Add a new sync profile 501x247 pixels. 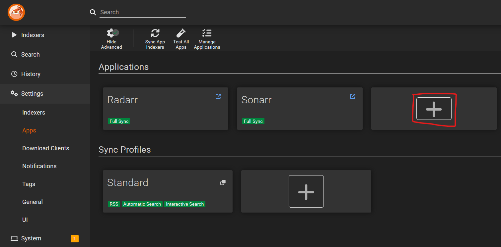[x=306, y=191]
